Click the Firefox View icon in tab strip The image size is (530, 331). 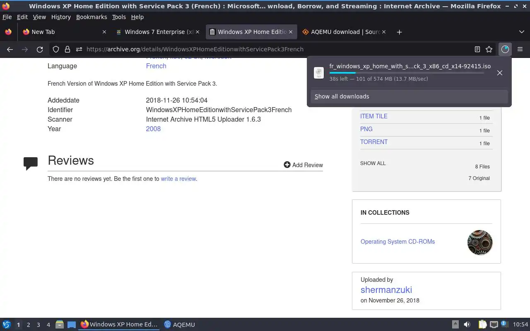point(8,32)
